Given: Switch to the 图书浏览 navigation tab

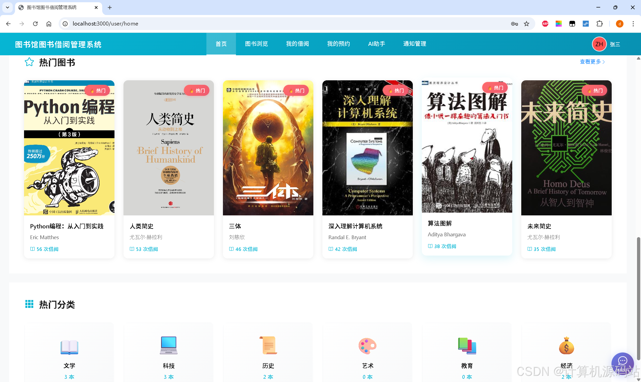Looking at the screenshot, I should (x=257, y=44).
